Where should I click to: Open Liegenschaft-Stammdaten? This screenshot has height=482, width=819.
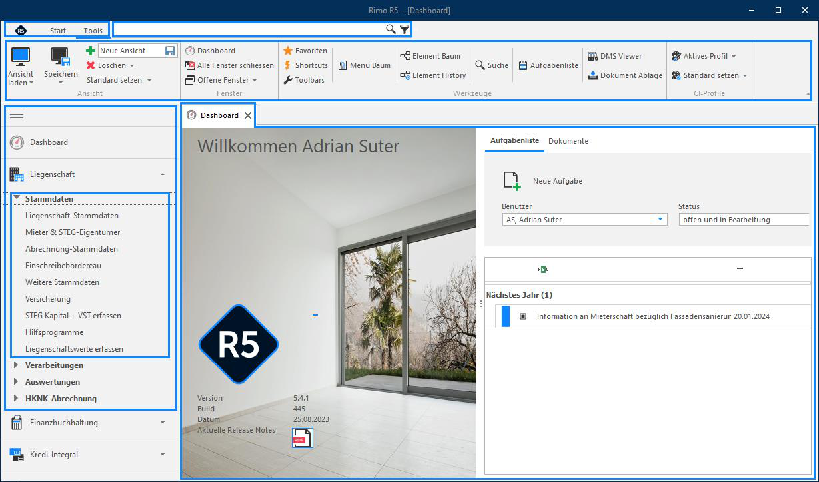pyautogui.click(x=72, y=216)
